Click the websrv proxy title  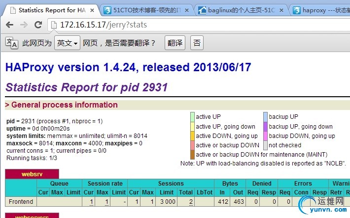(32, 174)
